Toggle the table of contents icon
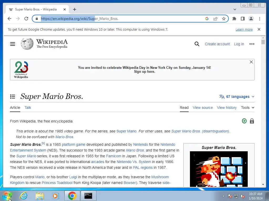This screenshot has height=201, width=269. coord(13,97)
